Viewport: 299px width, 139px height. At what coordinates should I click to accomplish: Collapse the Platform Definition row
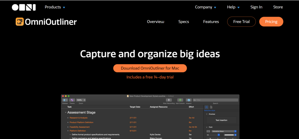click(68, 131)
